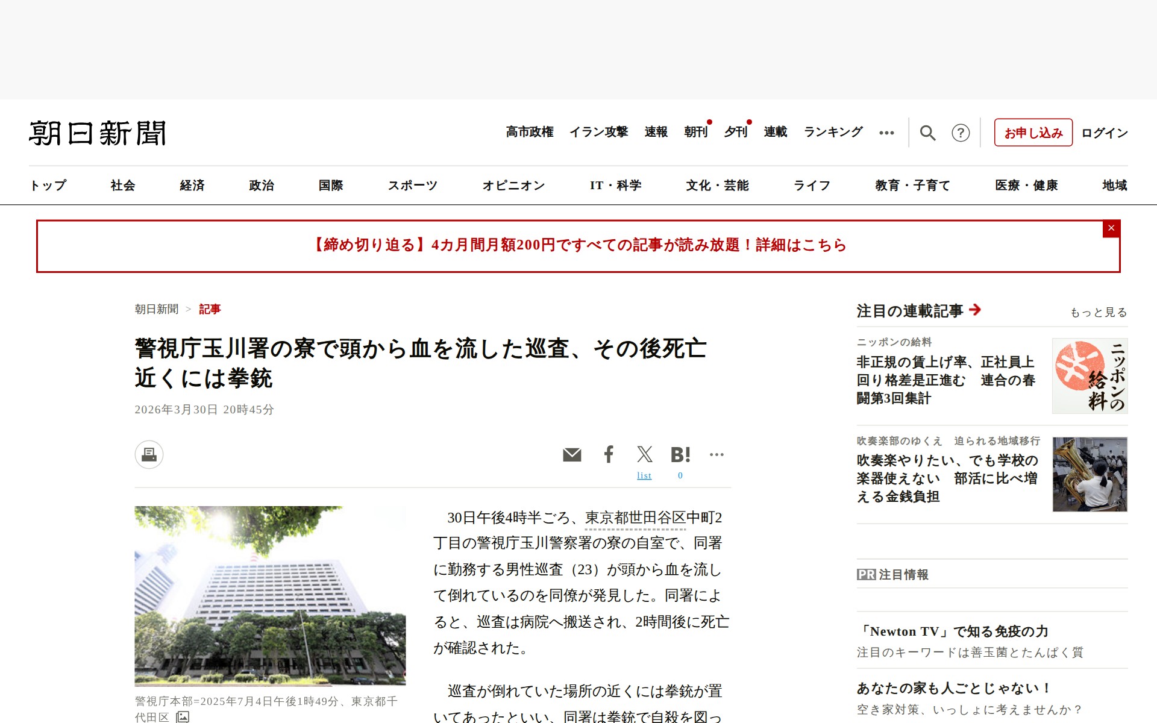Select the スポーツ navigation item
1157x723 pixels.
[412, 186]
